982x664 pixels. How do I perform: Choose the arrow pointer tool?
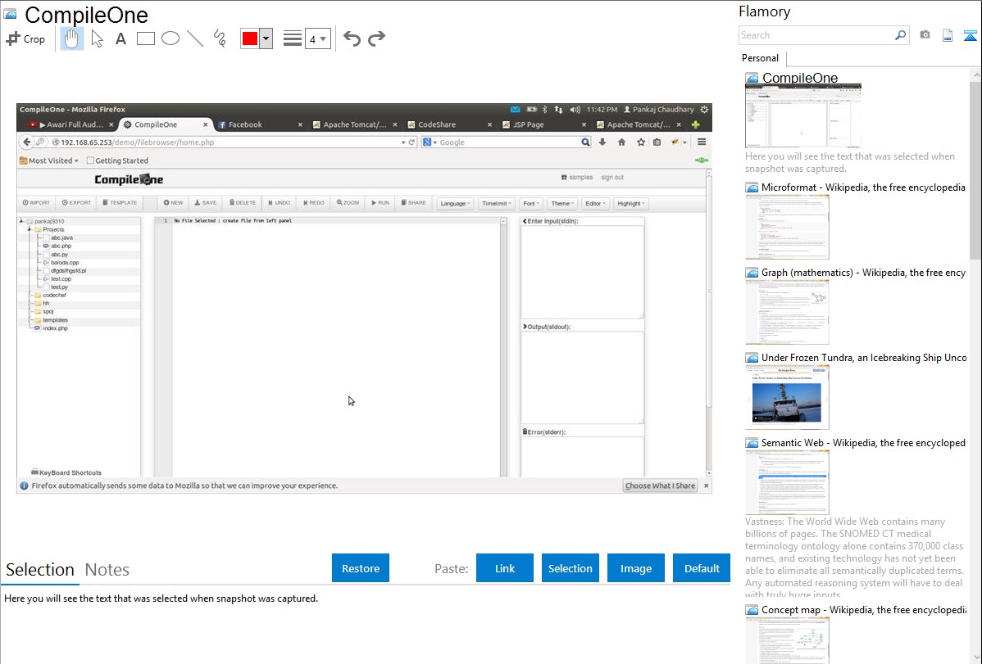click(97, 38)
